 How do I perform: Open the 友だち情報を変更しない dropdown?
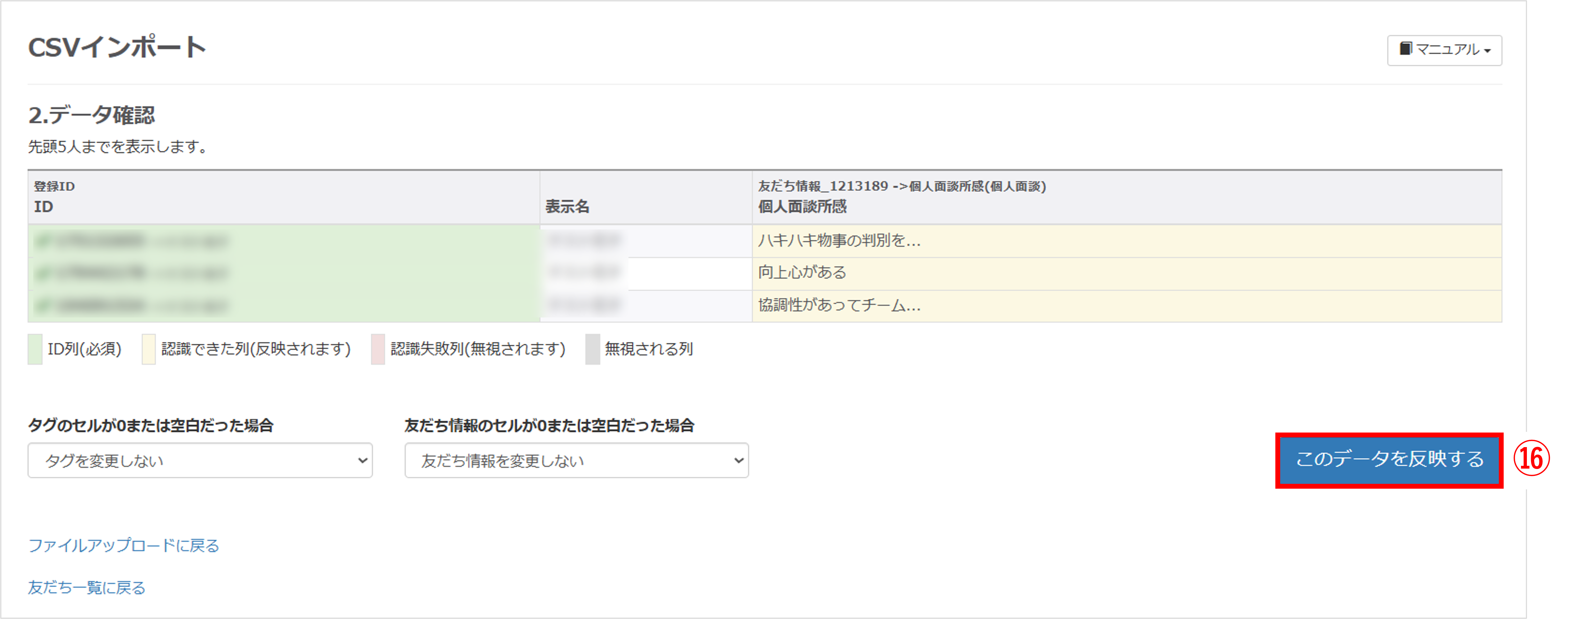[576, 460]
